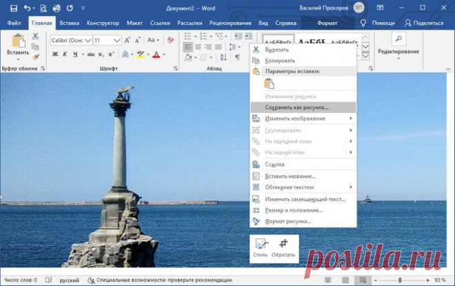Click the Save icon in quick access toolbar

point(13,8)
